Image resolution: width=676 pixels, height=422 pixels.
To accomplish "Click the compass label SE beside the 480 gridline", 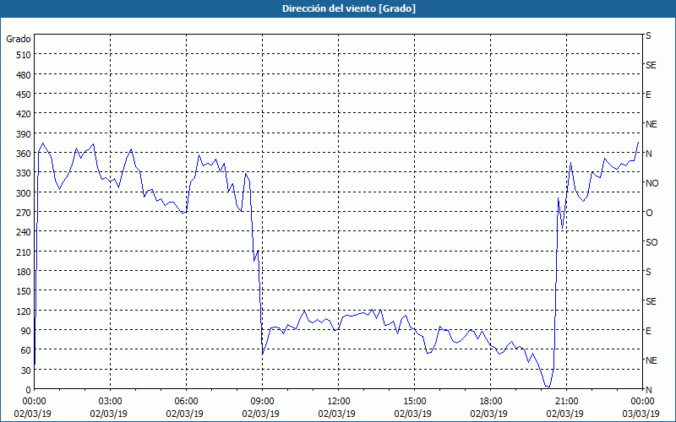I will (651, 65).
